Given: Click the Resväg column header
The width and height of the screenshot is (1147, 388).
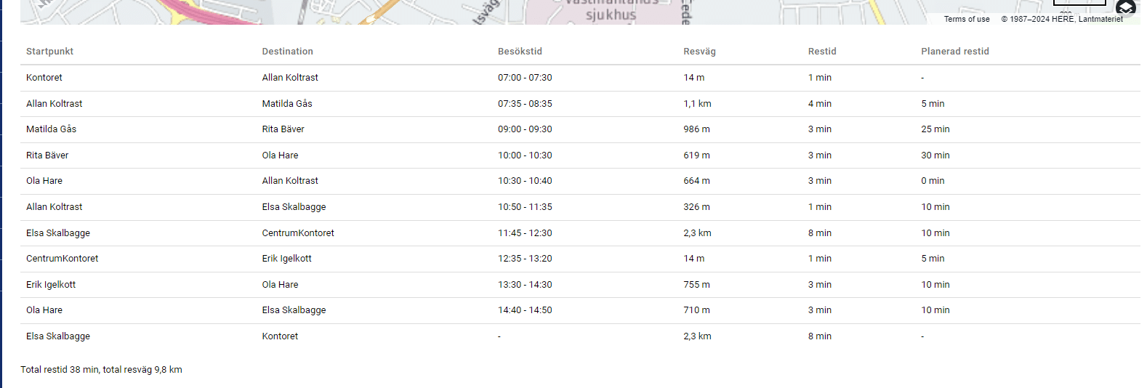Looking at the screenshot, I should click(699, 52).
